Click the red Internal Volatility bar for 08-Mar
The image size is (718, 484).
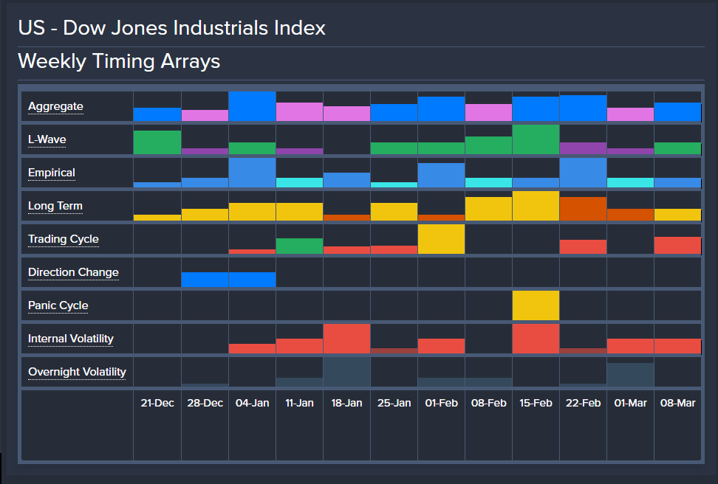(677, 346)
